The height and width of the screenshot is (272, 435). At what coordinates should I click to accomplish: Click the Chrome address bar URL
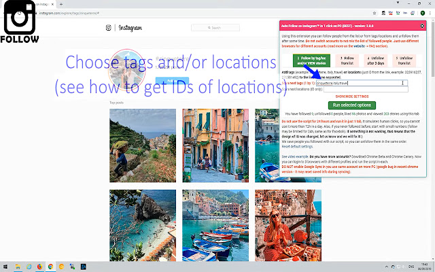pos(69,13)
